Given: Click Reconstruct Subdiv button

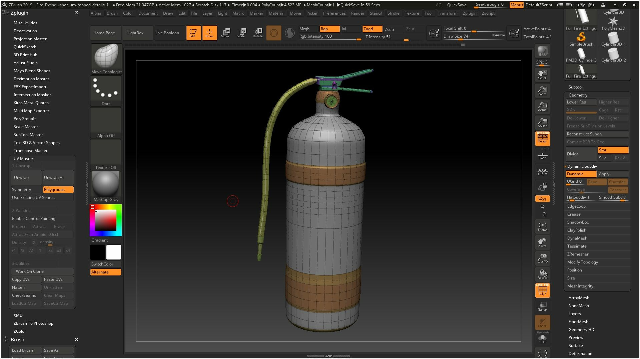Looking at the screenshot, I should click(597, 134).
